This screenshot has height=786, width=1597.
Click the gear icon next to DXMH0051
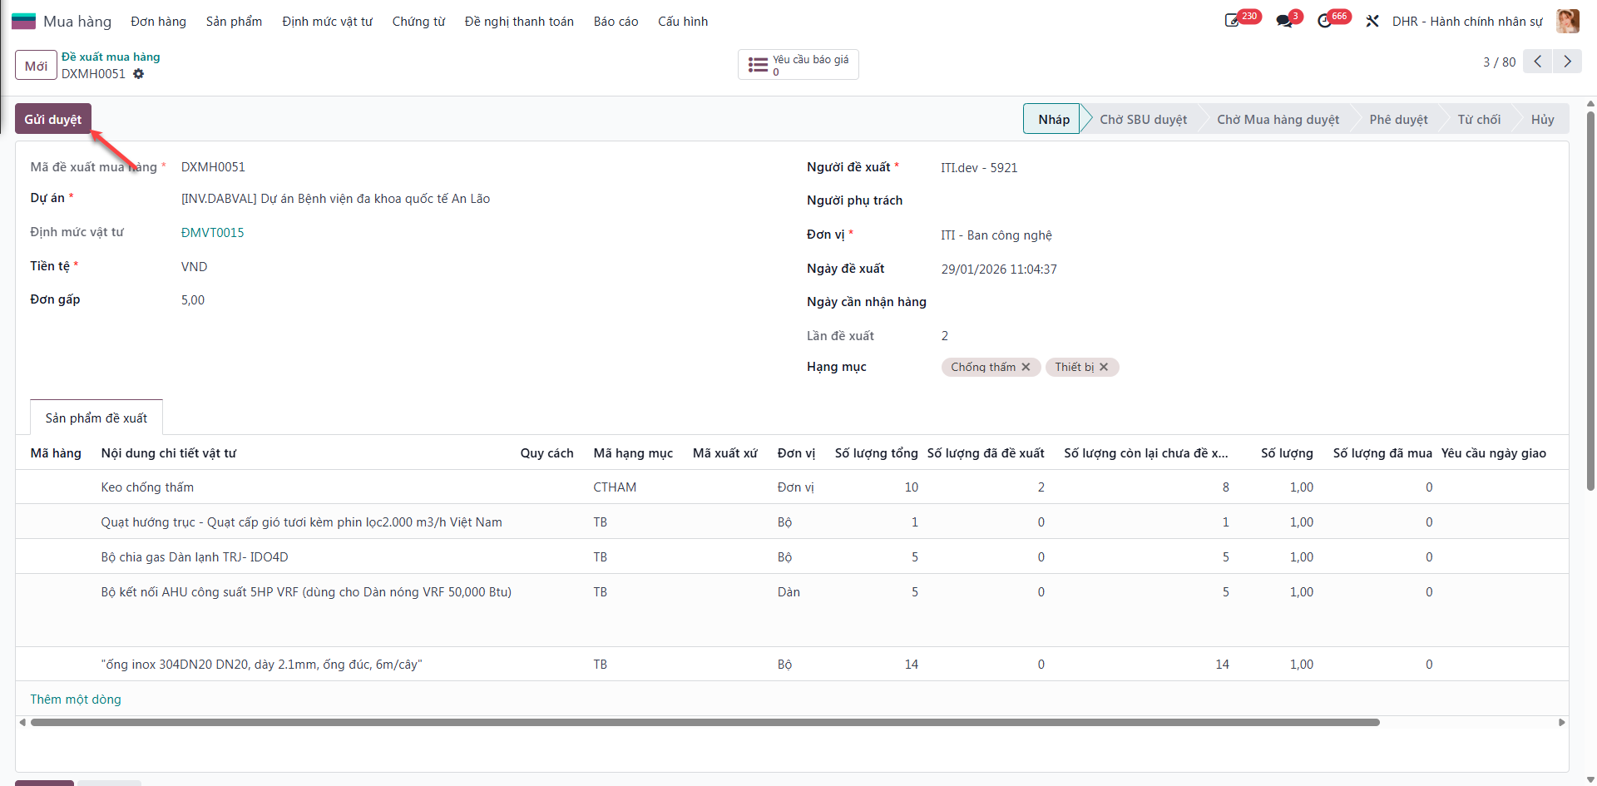(139, 74)
